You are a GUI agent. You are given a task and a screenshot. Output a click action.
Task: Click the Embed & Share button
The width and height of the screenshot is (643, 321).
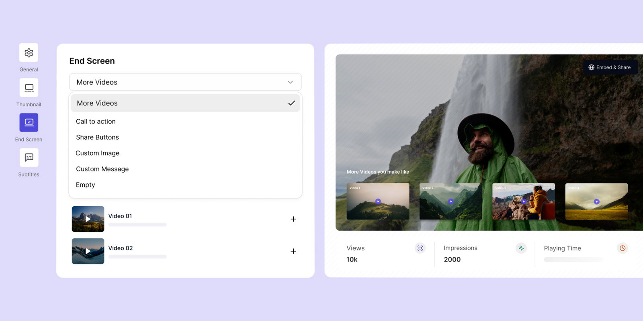(610, 67)
